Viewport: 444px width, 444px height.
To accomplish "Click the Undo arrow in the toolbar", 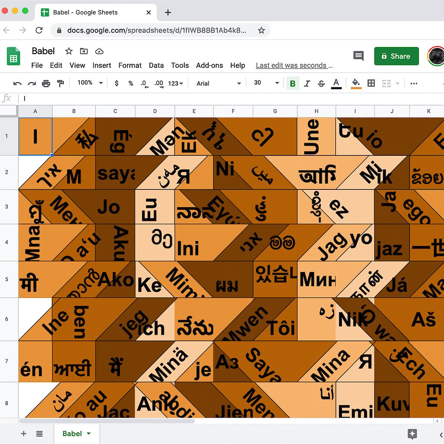I will (x=17, y=83).
